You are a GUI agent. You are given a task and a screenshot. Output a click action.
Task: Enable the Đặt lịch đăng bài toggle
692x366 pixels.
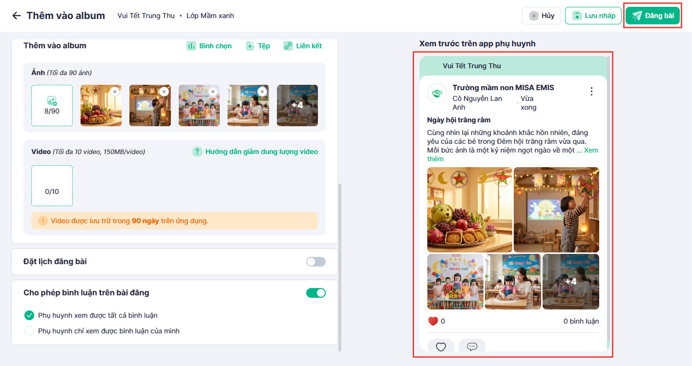point(315,262)
